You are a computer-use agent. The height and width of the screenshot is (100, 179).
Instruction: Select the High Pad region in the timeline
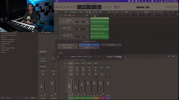[x=100, y=21]
